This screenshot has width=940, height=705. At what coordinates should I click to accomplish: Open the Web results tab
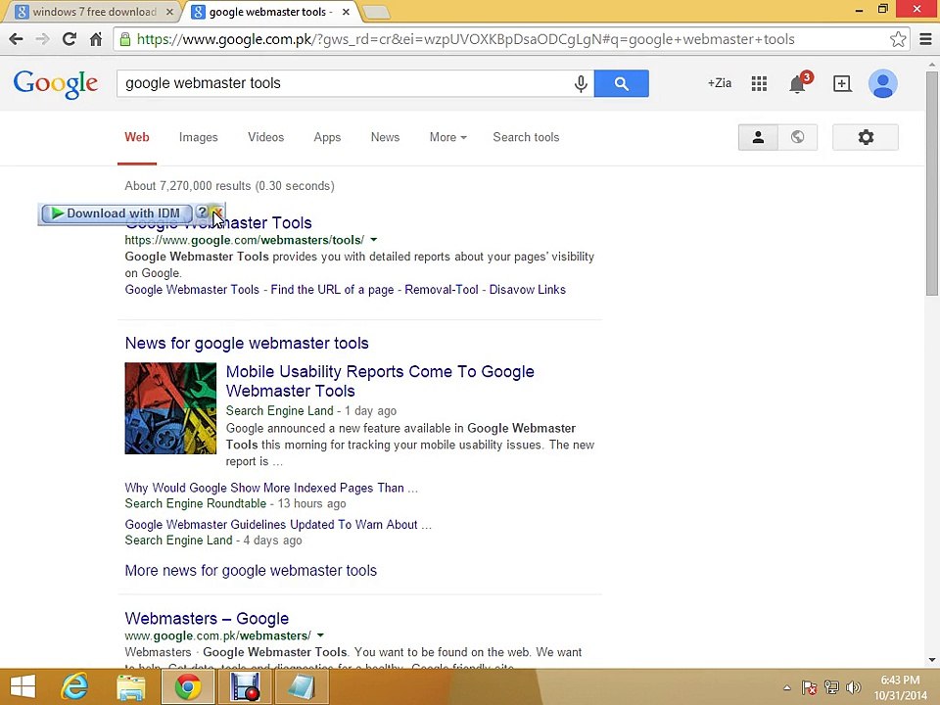[137, 137]
